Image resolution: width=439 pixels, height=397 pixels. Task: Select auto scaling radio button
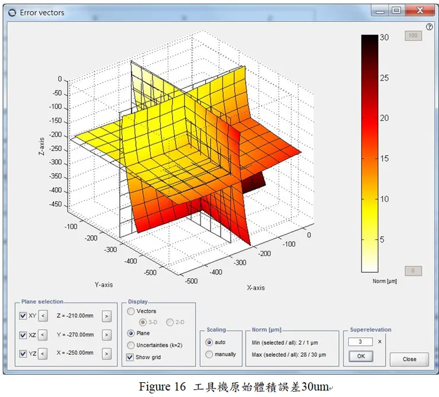click(x=209, y=342)
